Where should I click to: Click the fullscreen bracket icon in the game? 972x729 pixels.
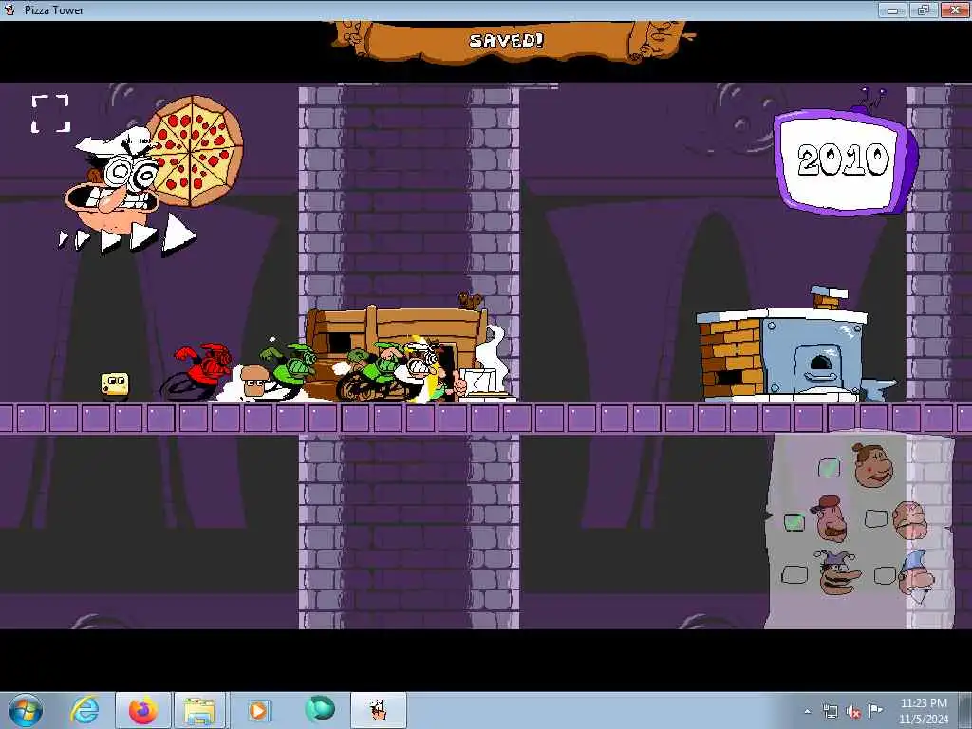pyautogui.click(x=50, y=114)
